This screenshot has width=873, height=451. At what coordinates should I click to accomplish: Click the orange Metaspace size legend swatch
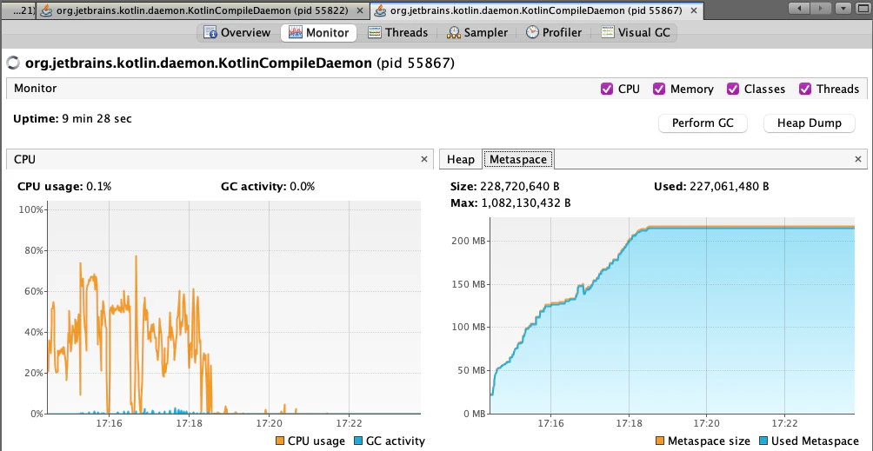(660, 441)
